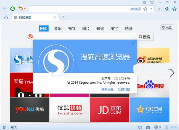The image size is (179, 130).
Task: Select the 知道 search category
Action: tap(100, 28)
